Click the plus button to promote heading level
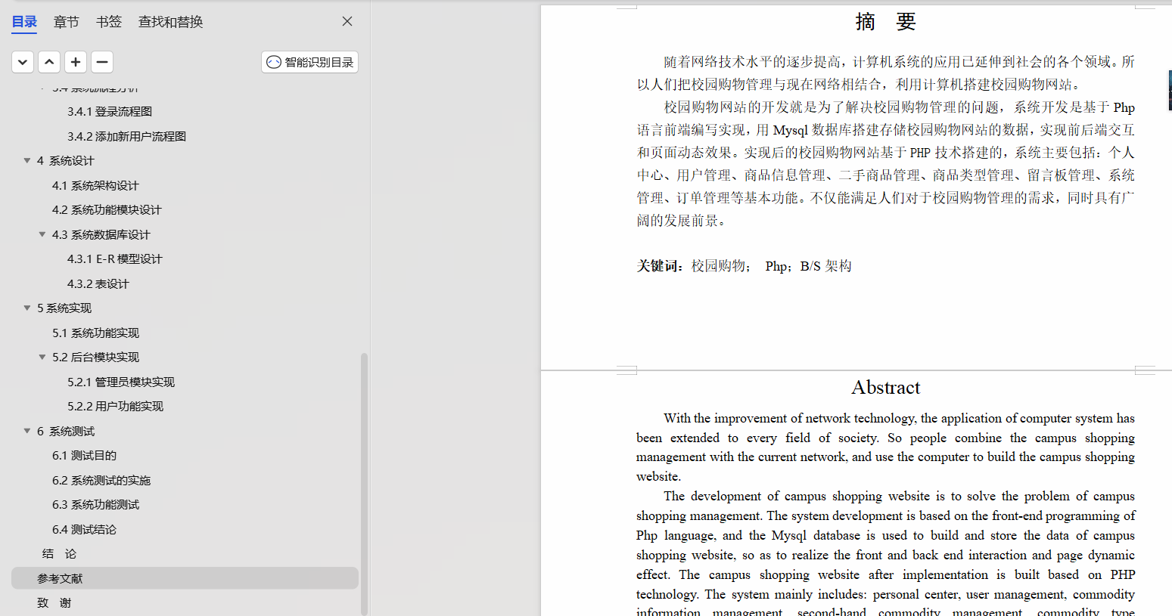The height and width of the screenshot is (616, 1172). click(76, 62)
